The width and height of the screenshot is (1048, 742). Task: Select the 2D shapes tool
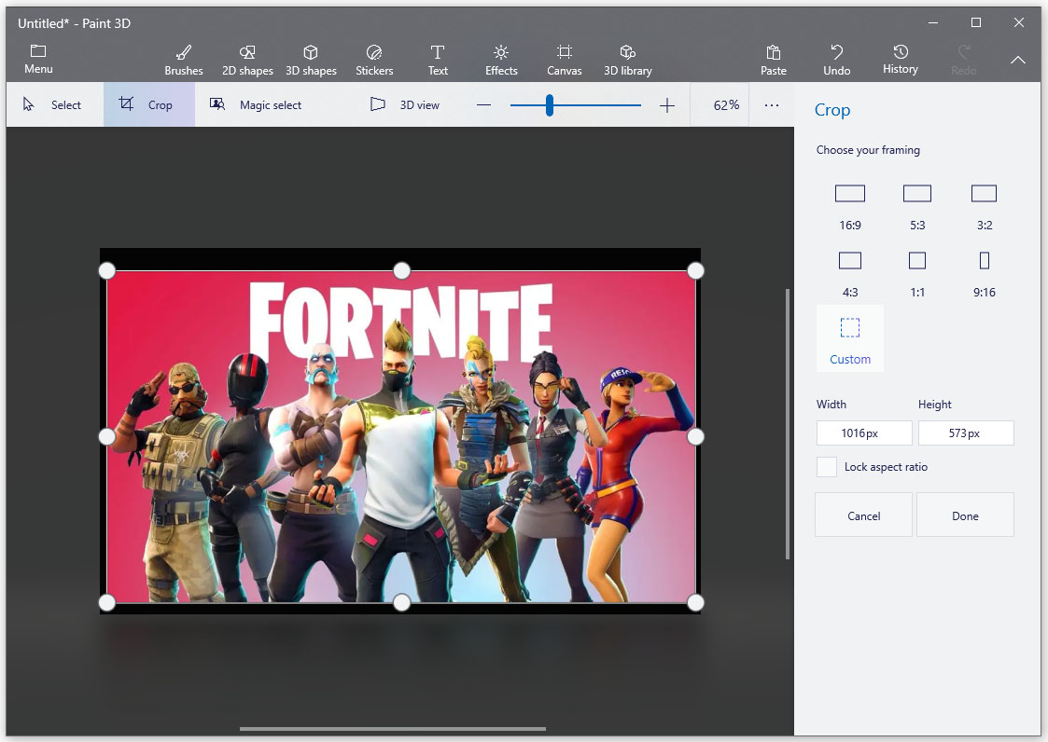coord(247,60)
